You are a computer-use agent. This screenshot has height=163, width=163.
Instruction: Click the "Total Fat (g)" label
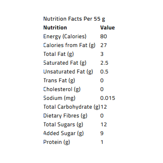58,54
